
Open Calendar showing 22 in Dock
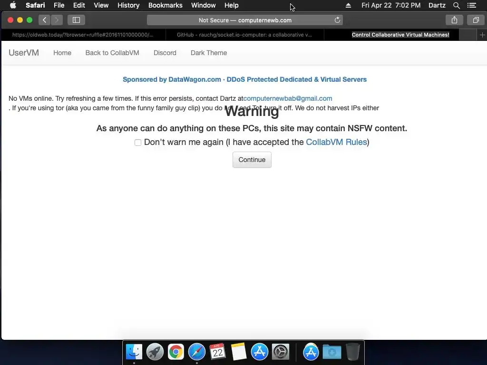217,352
